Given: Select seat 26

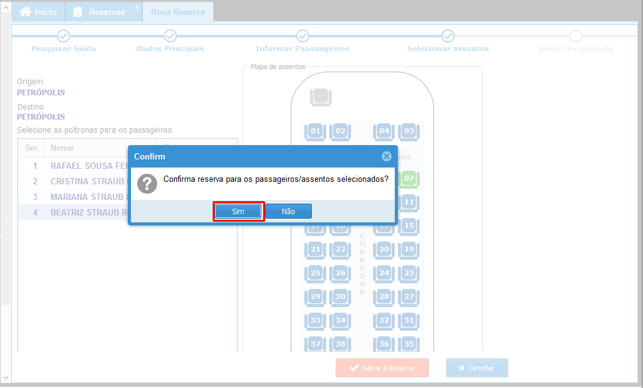Looking at the screenshot, I should [x=341, y=273].
